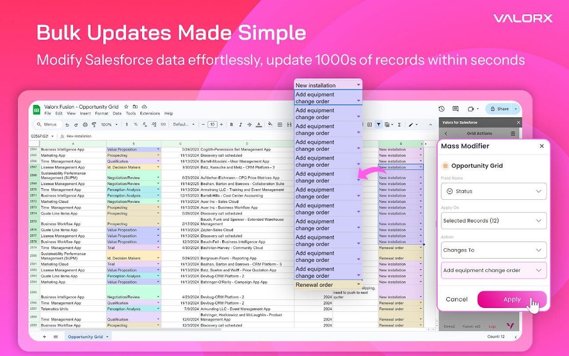Viewport: 569px width, 356px height.
Task: Select the Opportunity Grid sheet tab
Action: click(88, 337)
